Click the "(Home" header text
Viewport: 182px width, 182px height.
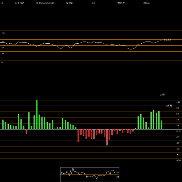click(x=147, y=3)
